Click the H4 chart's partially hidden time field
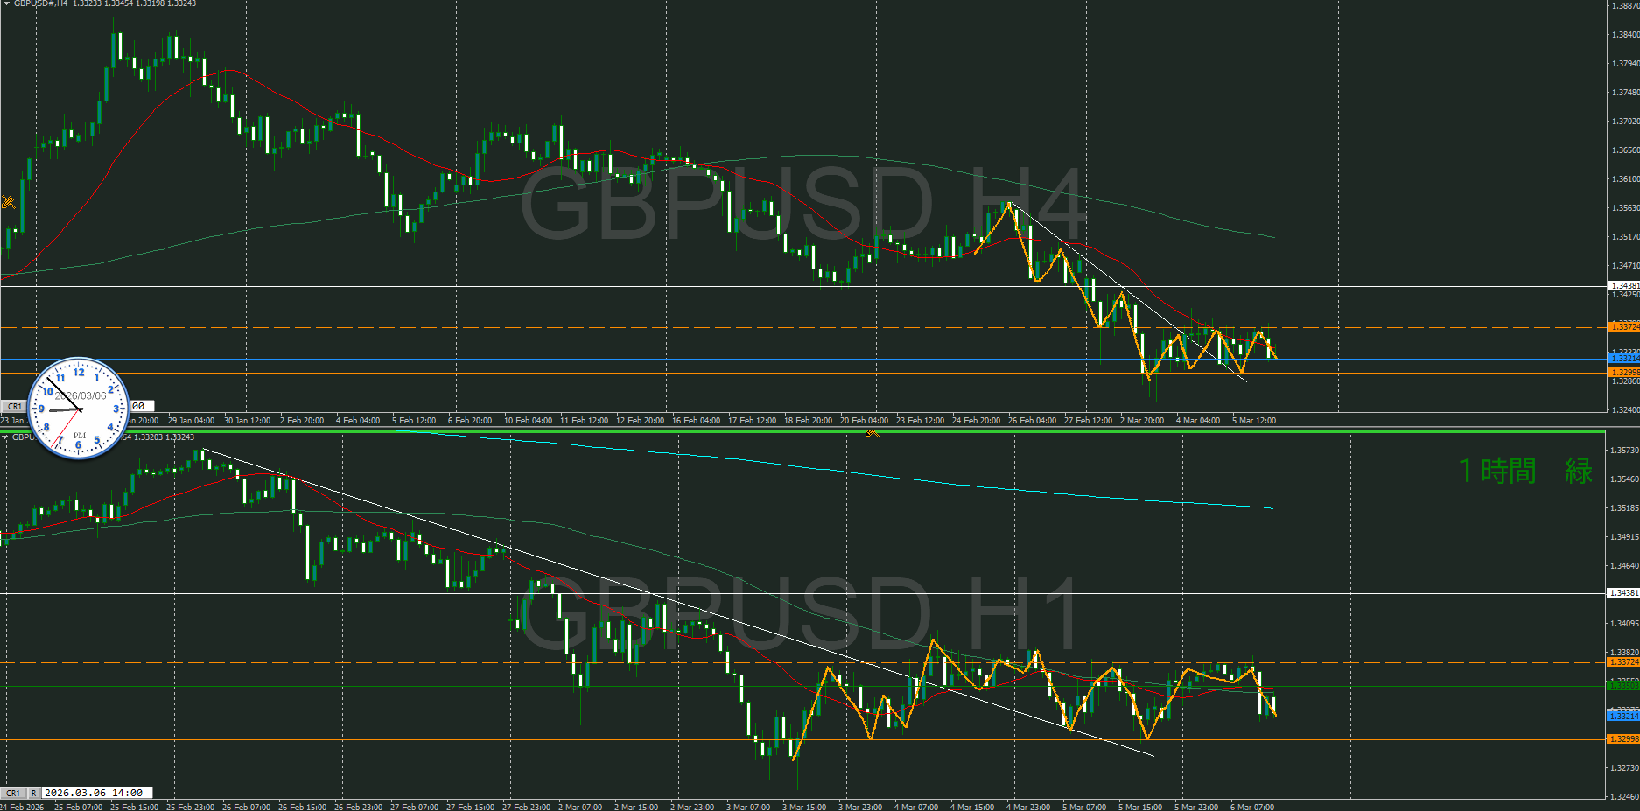 [142, 406]
